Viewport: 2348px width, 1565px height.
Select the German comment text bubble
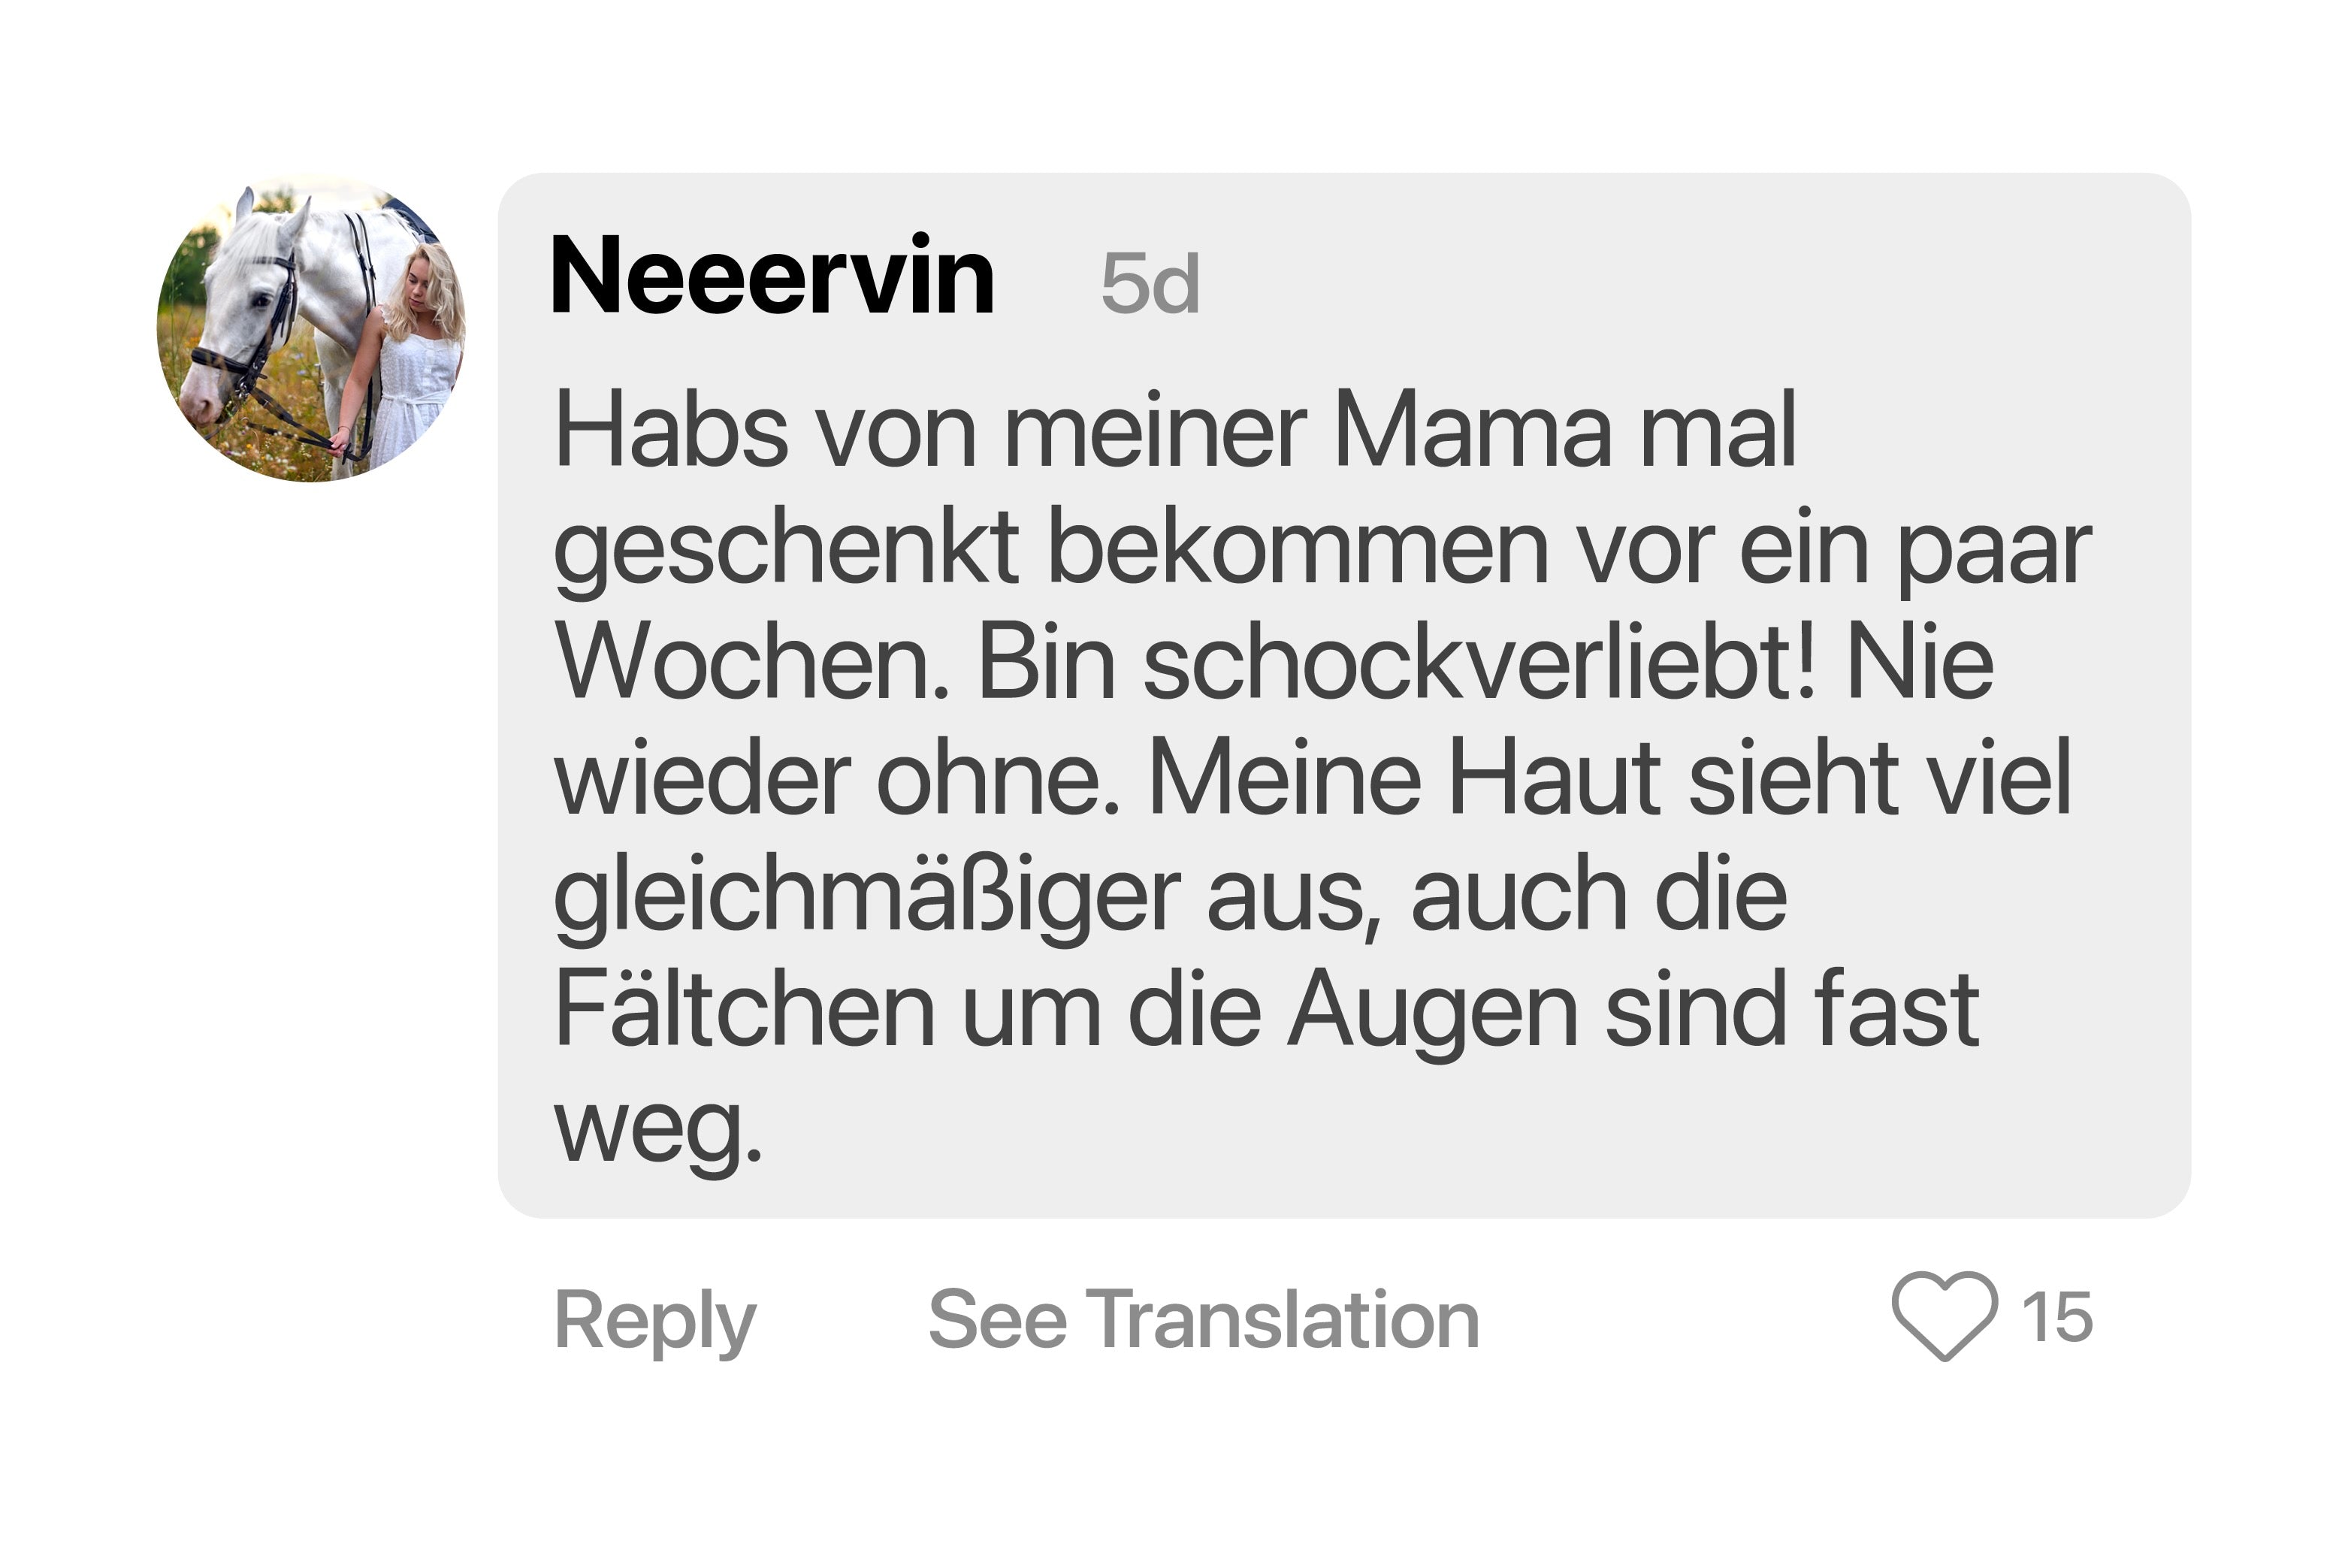(1342, 699)
